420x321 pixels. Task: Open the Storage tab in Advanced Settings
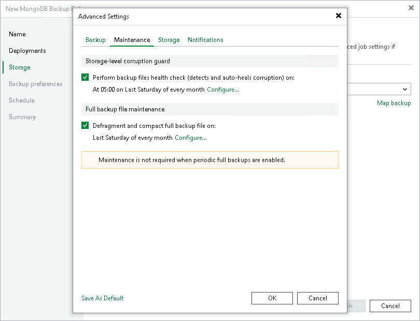click(x=169, y=40)
